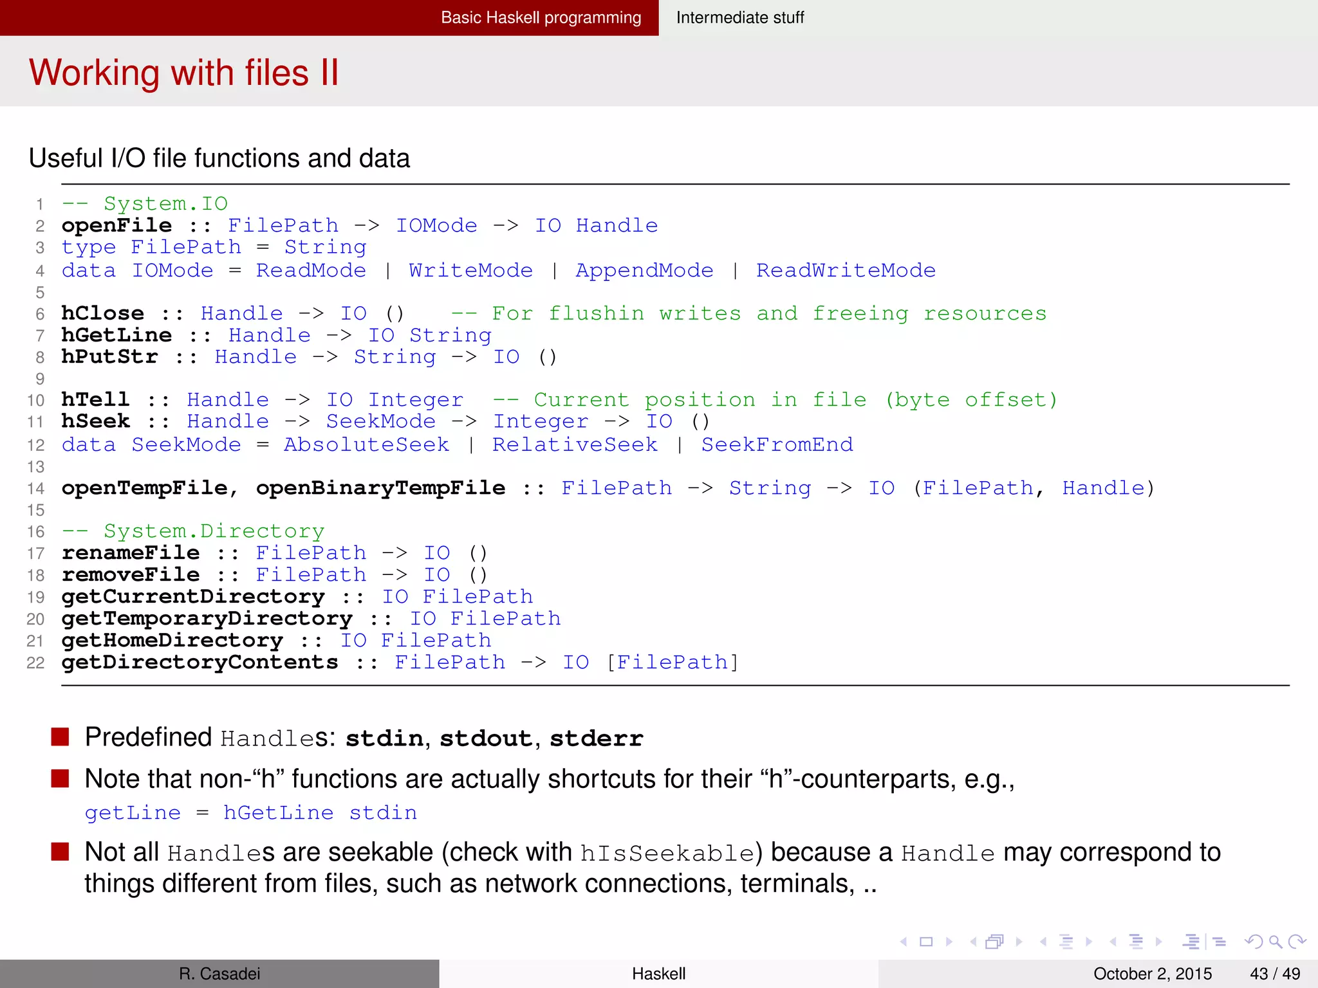This screenshot has height=988, width=1318.
Task: Click the go-back curved arrow icon
Action: tap(1254, 942)
